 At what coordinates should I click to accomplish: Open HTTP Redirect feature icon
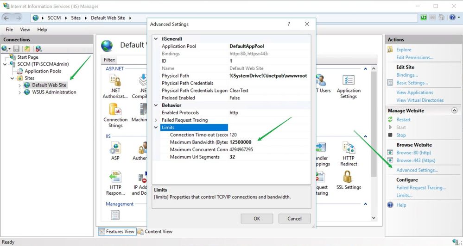349,148
